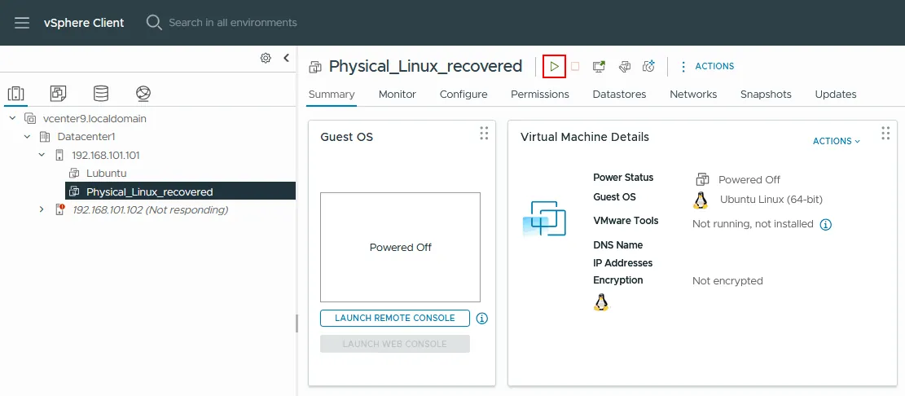Open the Updates tab

point(836,94)
